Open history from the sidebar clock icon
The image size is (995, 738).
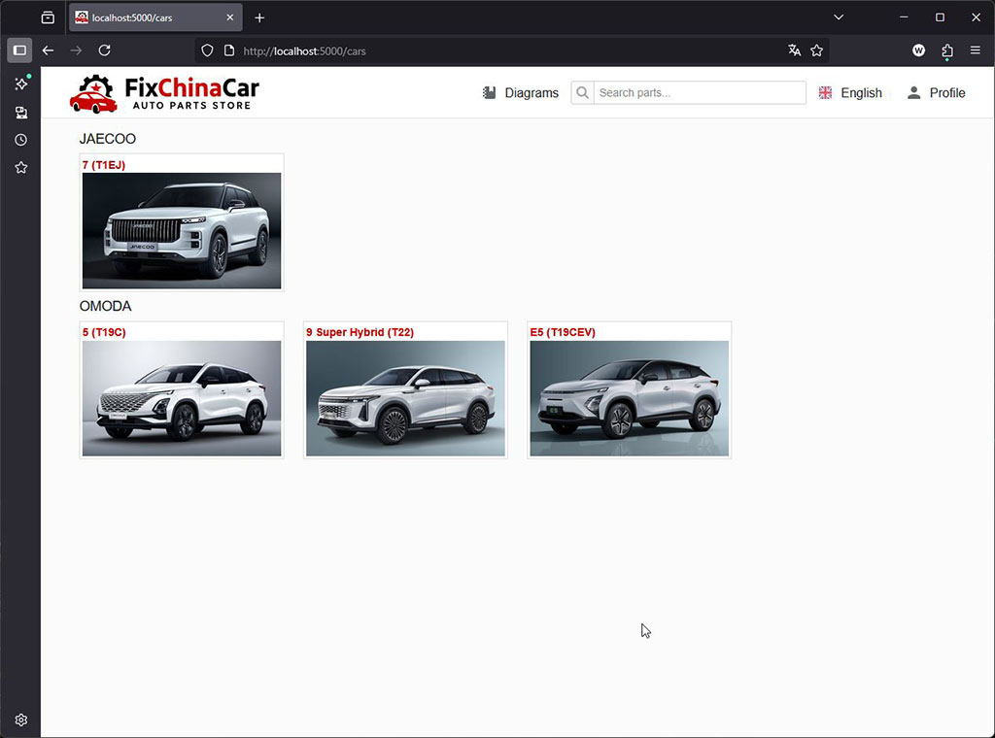click(x=20, y=140)
